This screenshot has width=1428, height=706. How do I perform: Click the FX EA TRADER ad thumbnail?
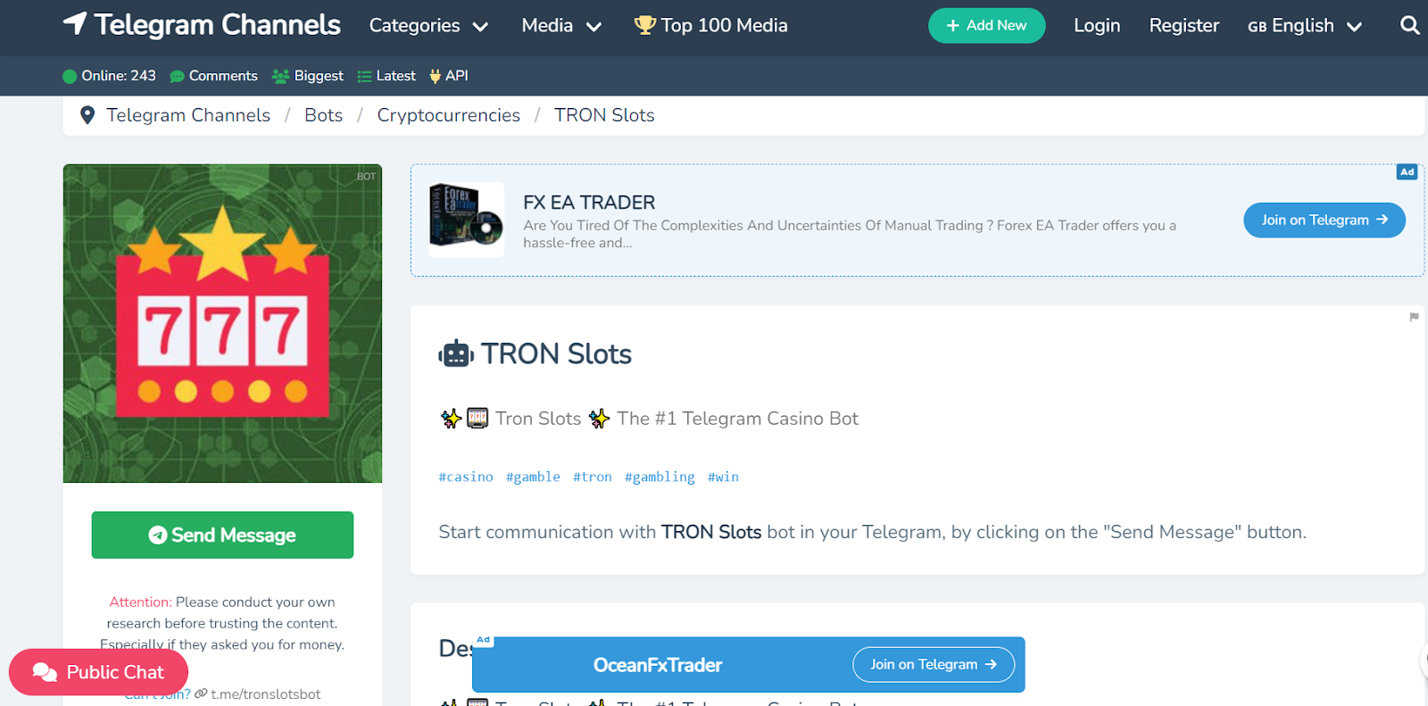tap(466, 220)
